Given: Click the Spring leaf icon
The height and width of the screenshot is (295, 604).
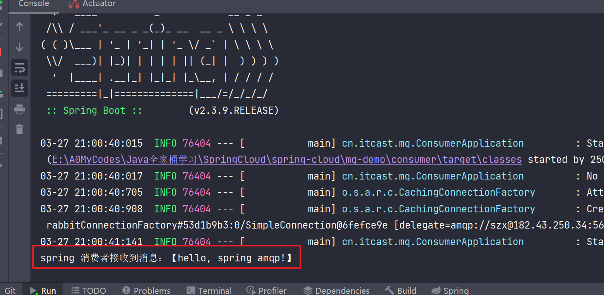Looking at the screenshot, I should (436, 291).
